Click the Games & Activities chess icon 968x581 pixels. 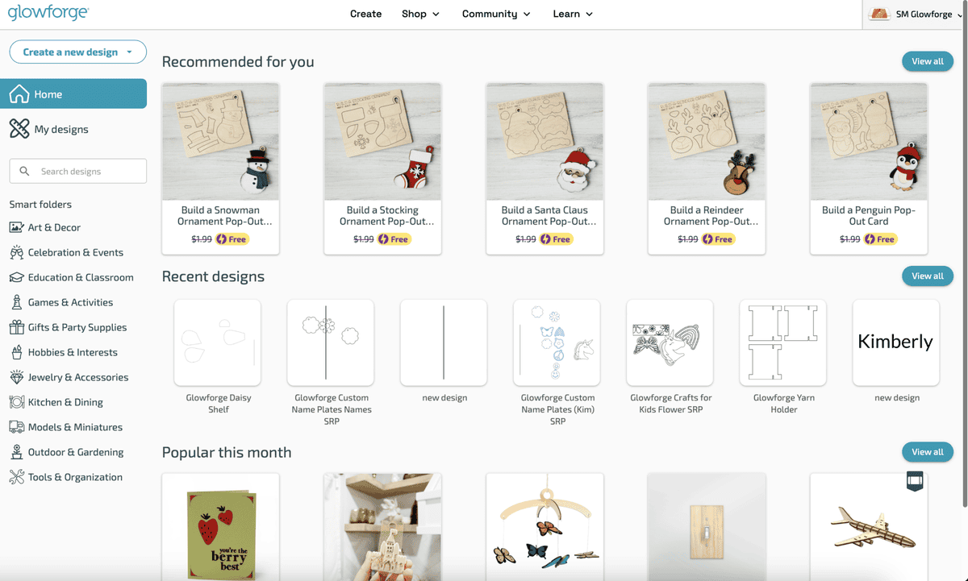16,302
